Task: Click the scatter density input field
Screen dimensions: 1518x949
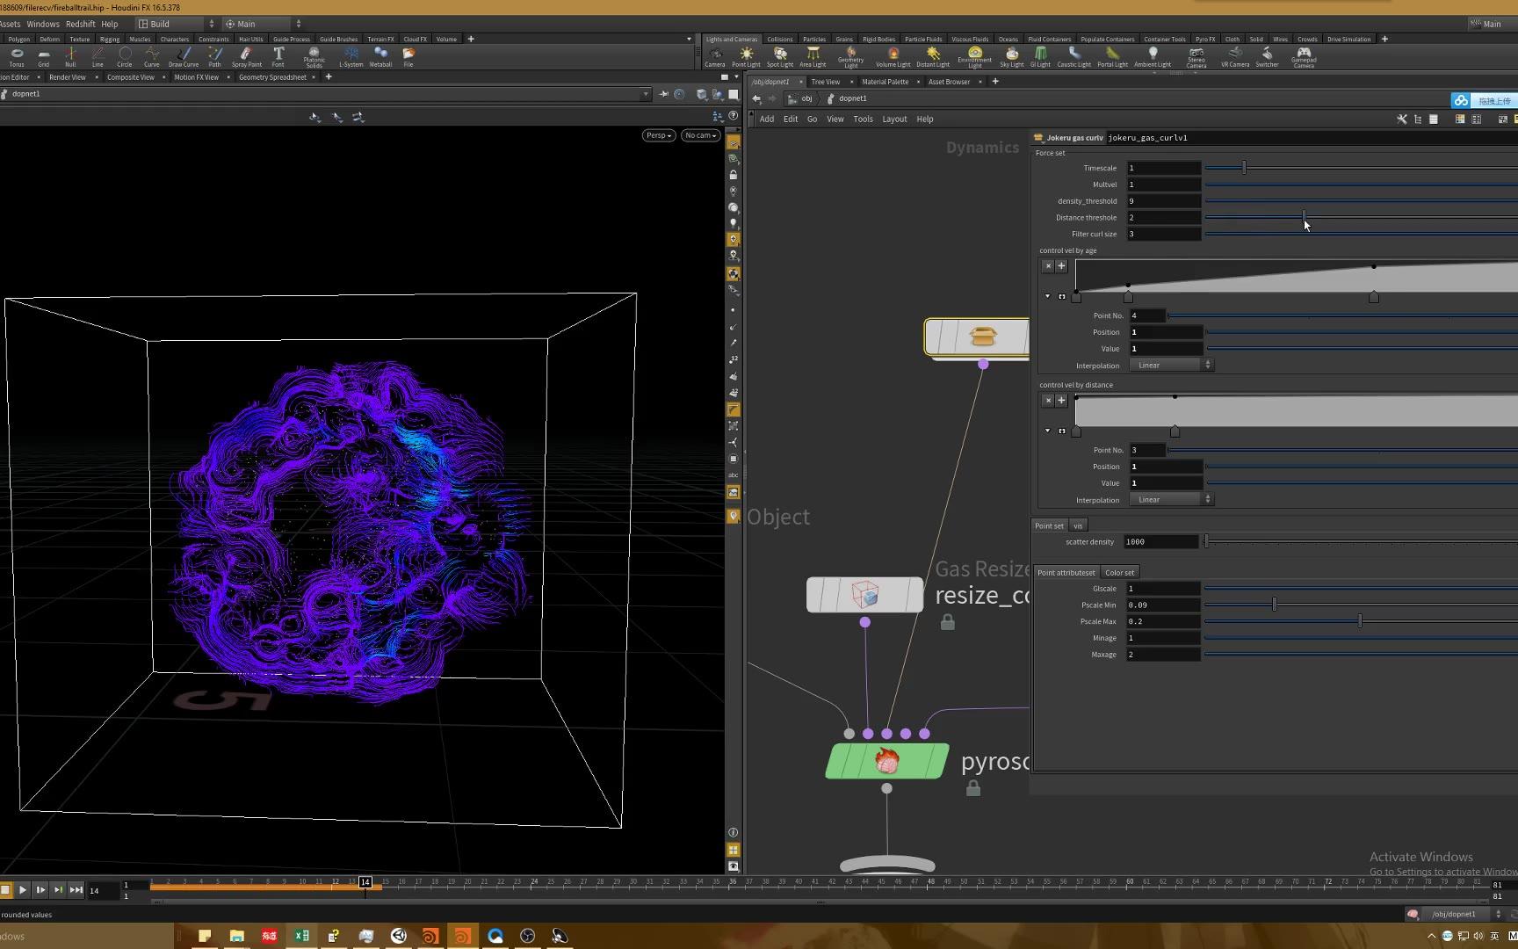Action: [1160, 542]
